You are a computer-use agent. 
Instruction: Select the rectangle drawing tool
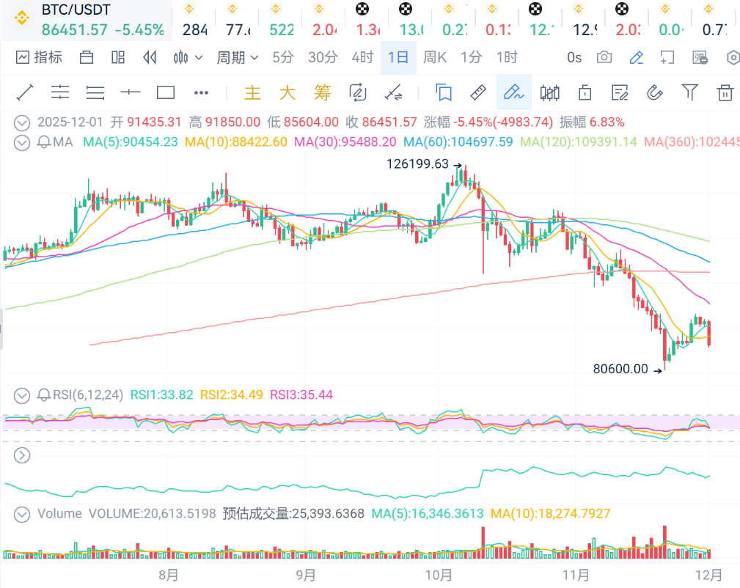tap(166, 92)
